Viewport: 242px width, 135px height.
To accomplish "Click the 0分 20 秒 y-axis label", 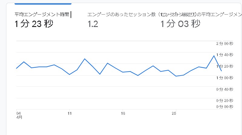I will tap(224, 100).
